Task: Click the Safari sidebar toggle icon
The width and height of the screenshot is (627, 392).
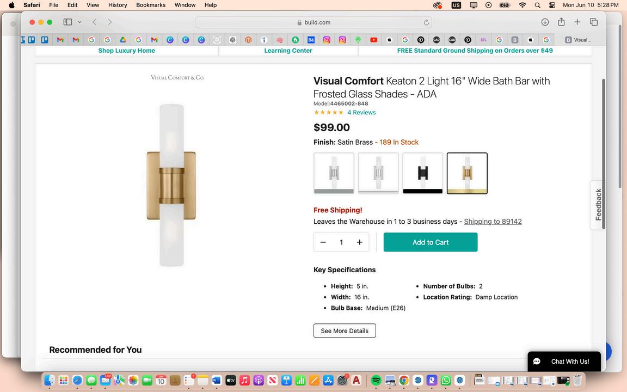Action: point(67,22)
